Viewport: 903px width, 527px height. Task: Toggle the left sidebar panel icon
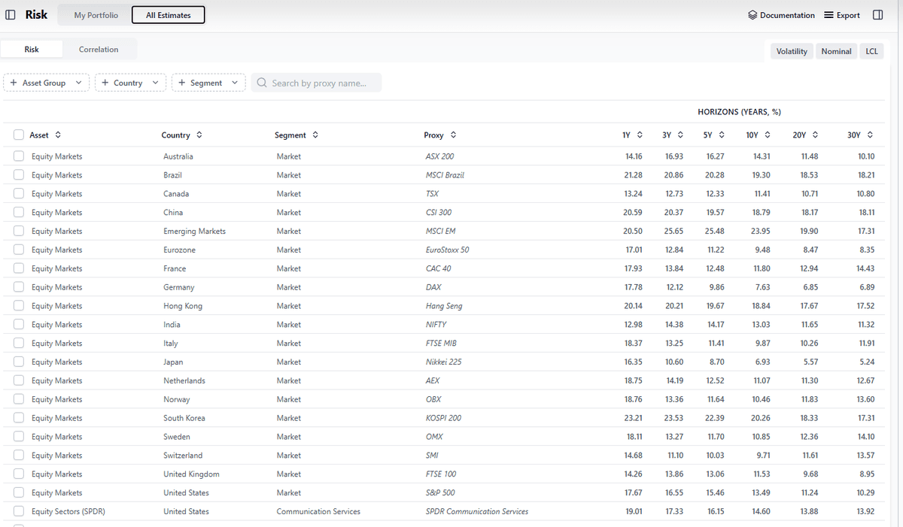point(12,15)
